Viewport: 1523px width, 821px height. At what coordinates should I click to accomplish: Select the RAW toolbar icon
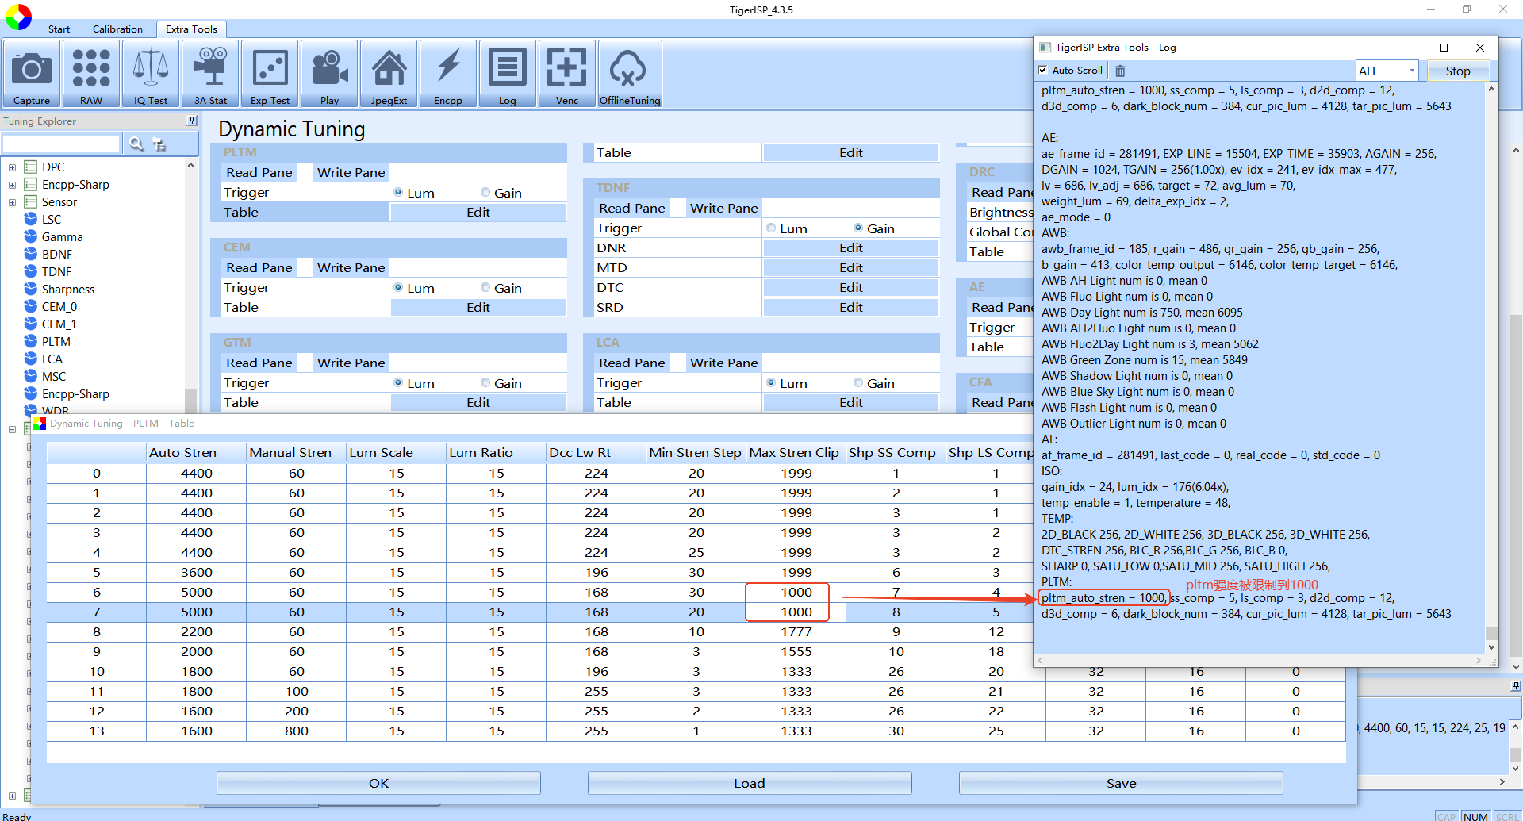(91, 74)
